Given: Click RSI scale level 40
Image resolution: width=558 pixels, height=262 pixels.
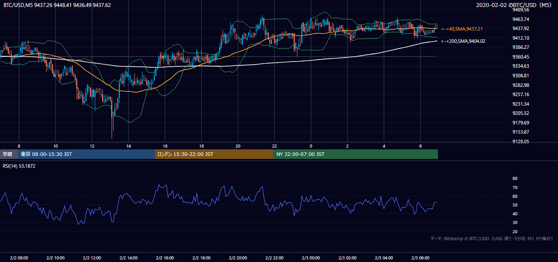Looking at the screenshot, I should click(x=515, y=214).
